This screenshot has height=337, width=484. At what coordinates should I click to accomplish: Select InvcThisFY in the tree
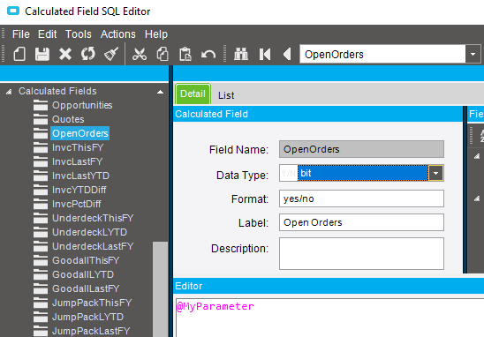[78, 147]
